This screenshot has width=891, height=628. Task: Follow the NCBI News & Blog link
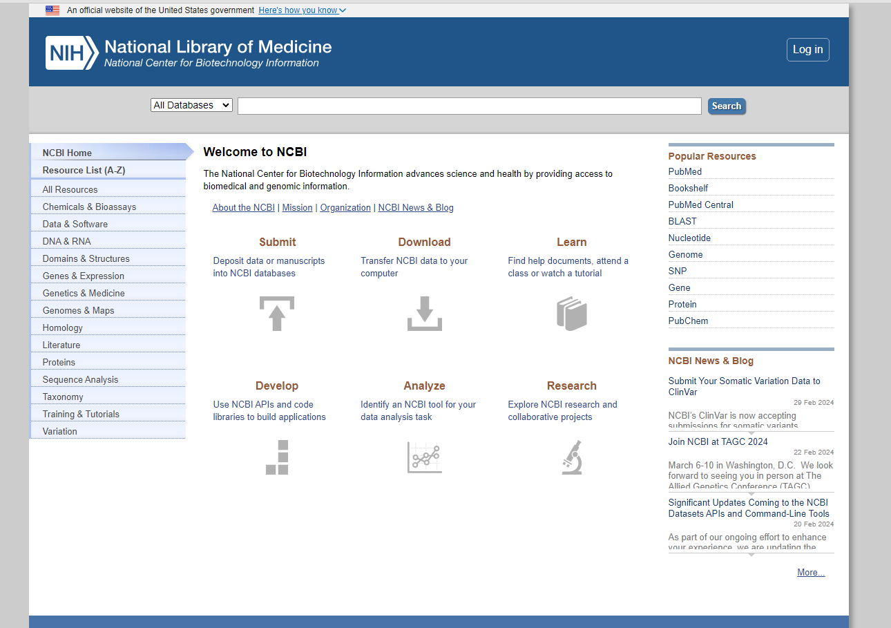[x=416, y=207]
